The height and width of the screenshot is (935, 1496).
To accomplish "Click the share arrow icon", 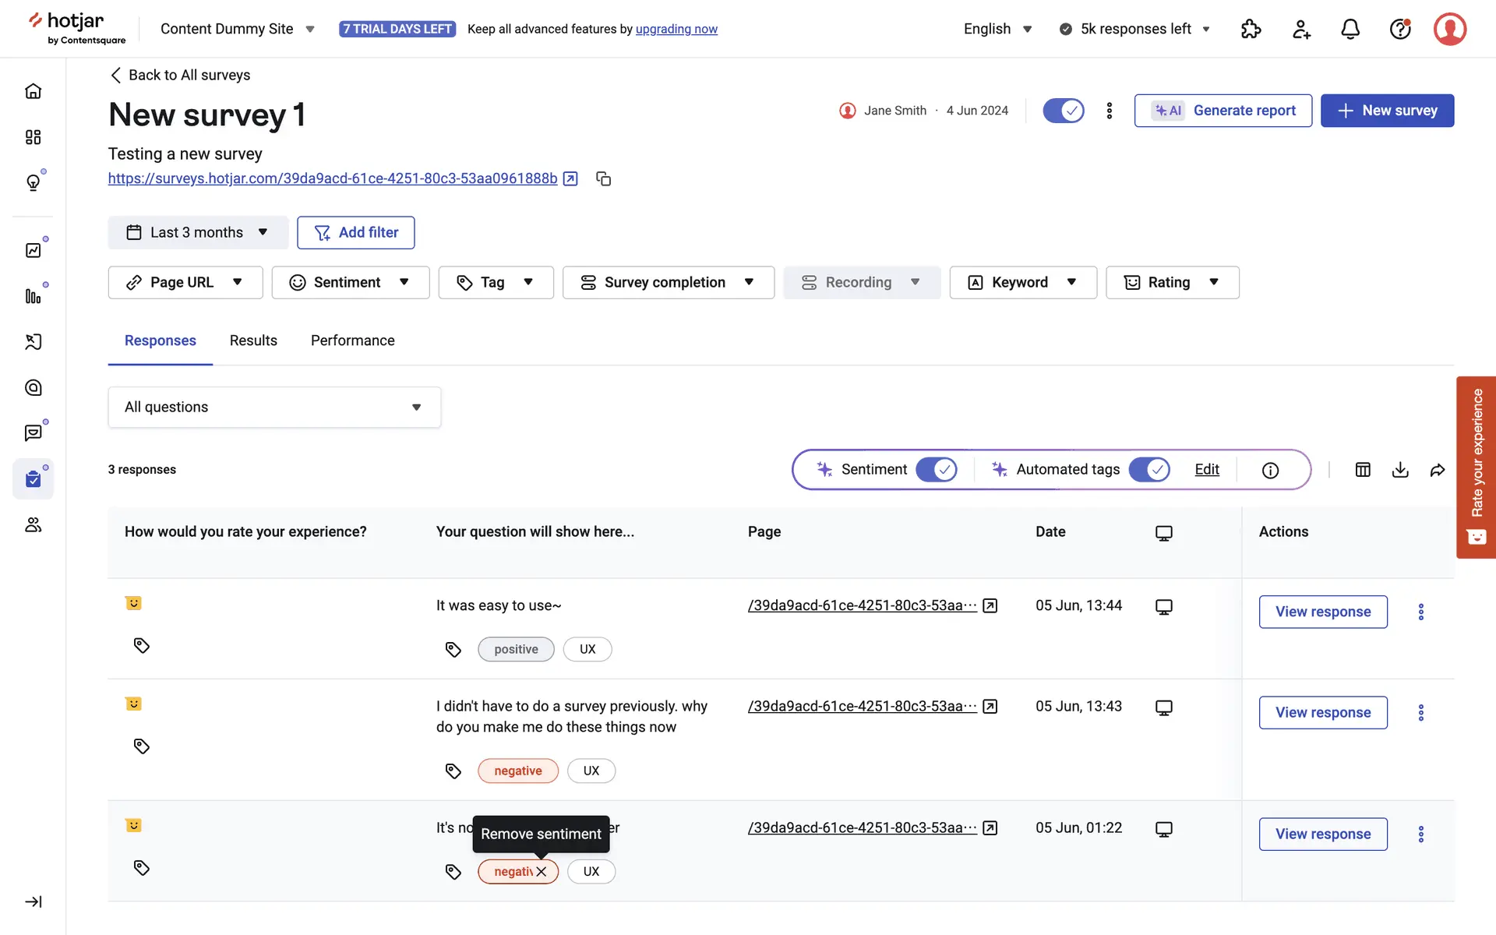I will pyautogui.click(x=1438, y=470).
